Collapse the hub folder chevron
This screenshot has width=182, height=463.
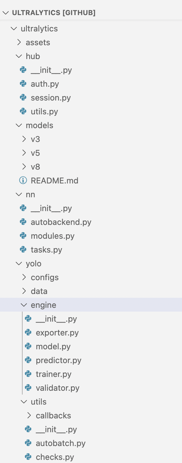click(19, 56)
